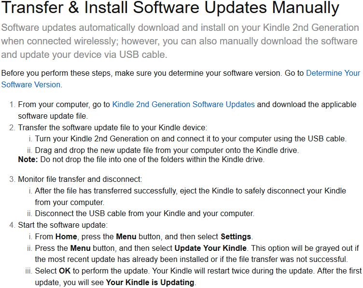363x288 pixels.
Task: Click the "Monitor file transfer and disconnect" step
Action: coord(80,179)
